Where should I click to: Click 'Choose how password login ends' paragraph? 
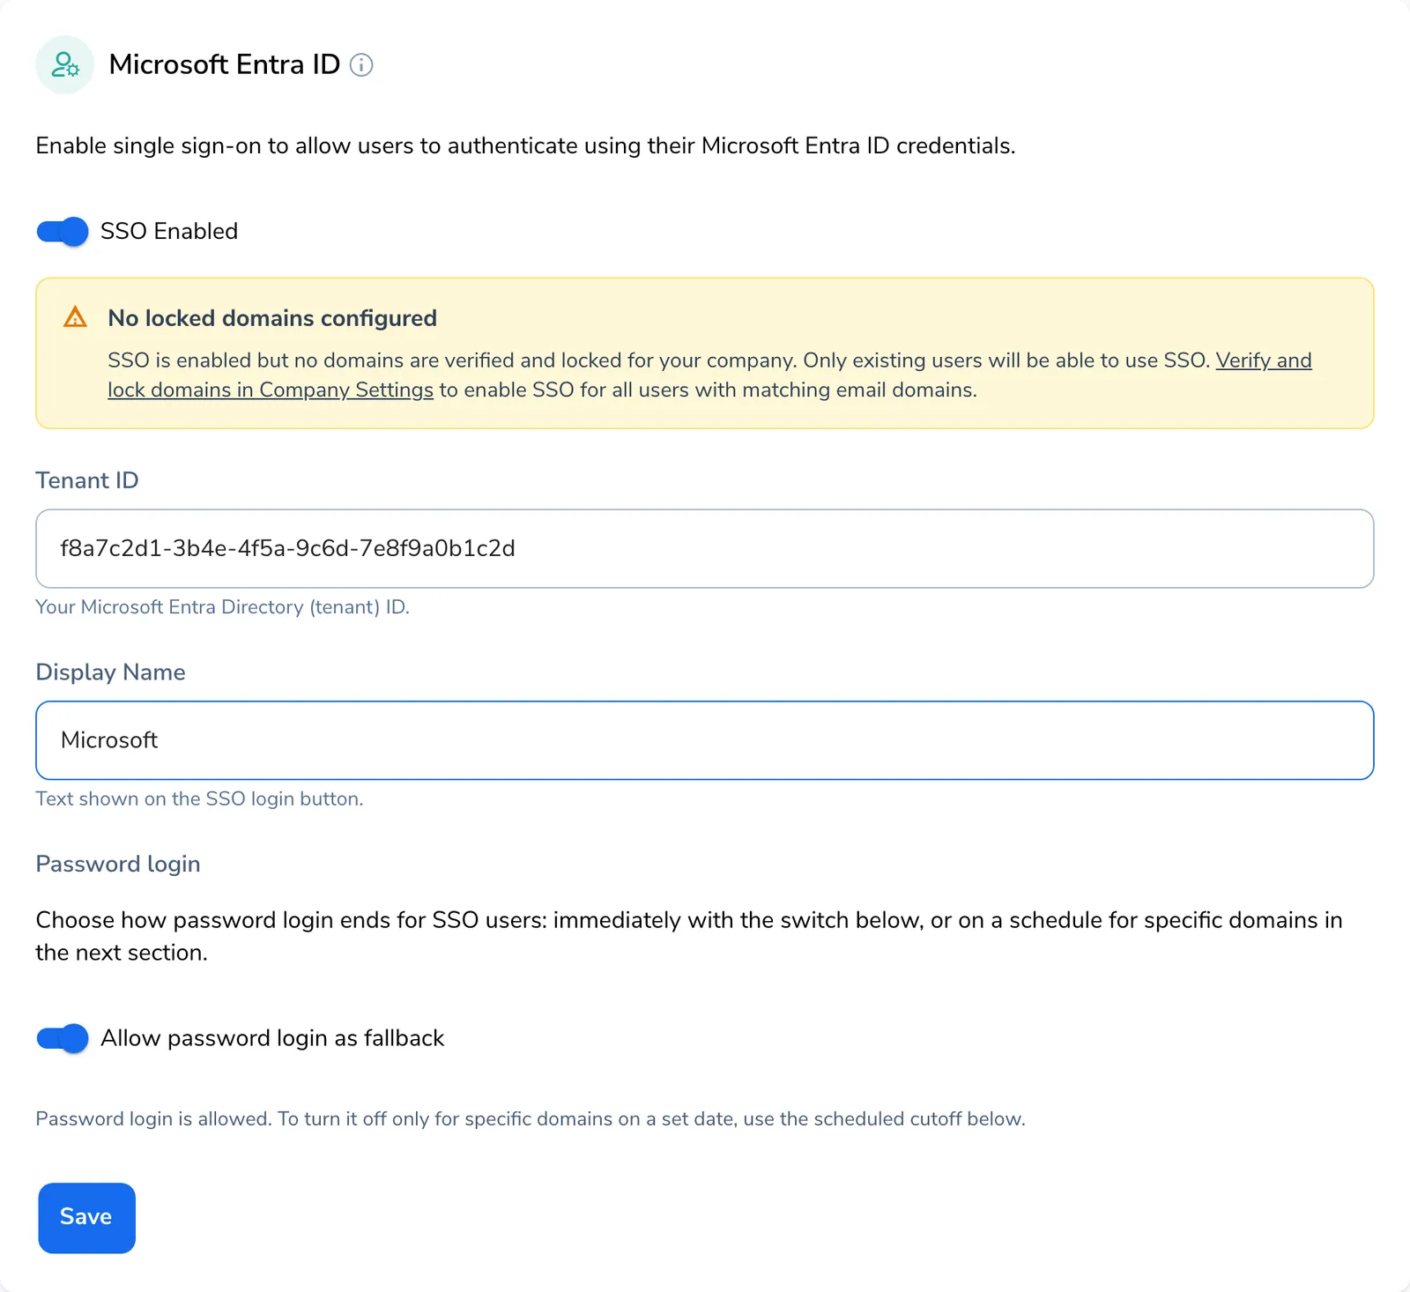(689, 936)
